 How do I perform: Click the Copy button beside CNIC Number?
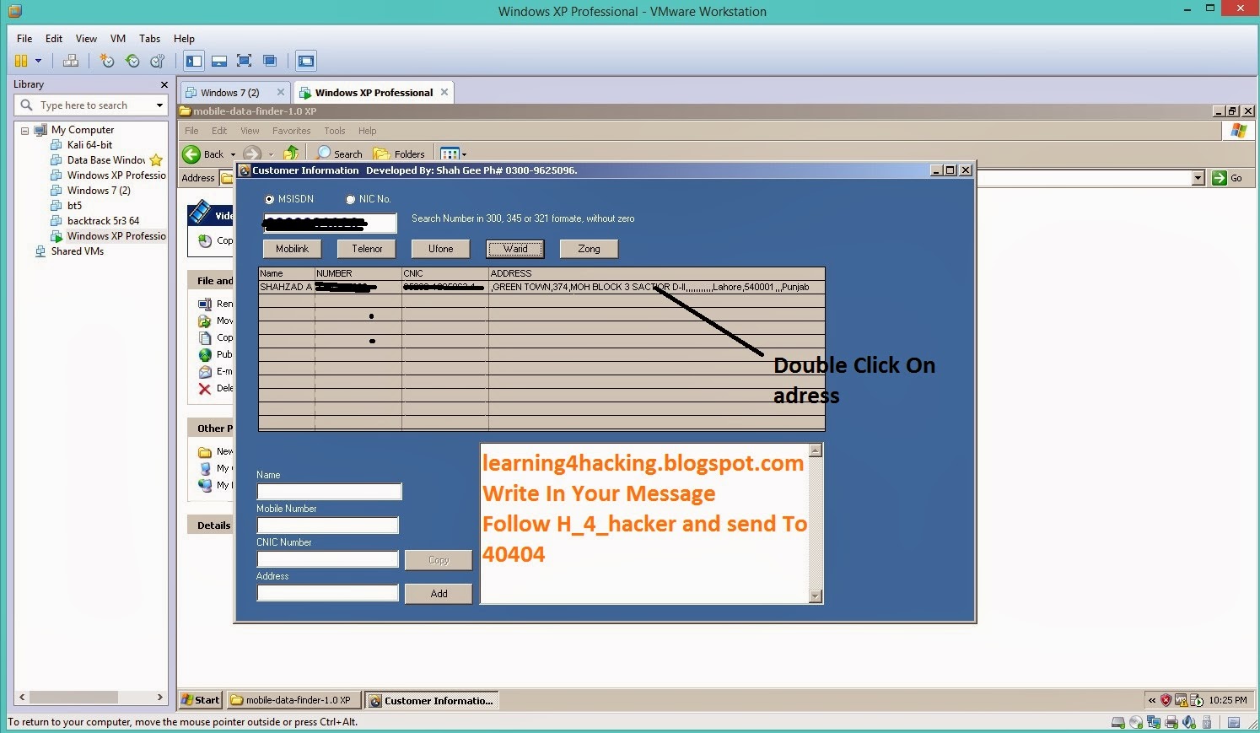coord(439,560)
